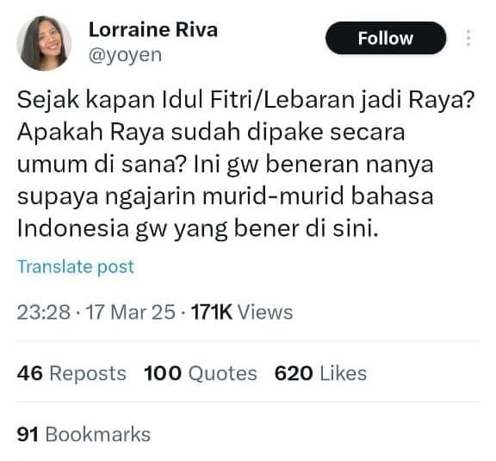Open the three-dot more options menu

(x=468, y=38)
